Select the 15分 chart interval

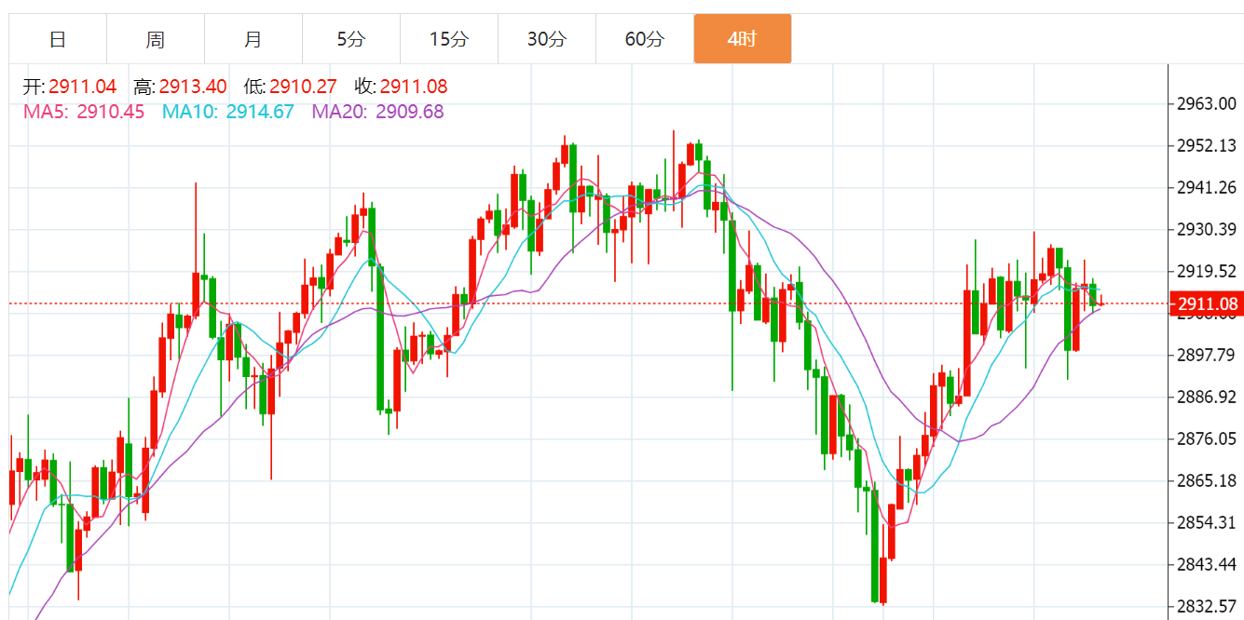coord(449,39)
